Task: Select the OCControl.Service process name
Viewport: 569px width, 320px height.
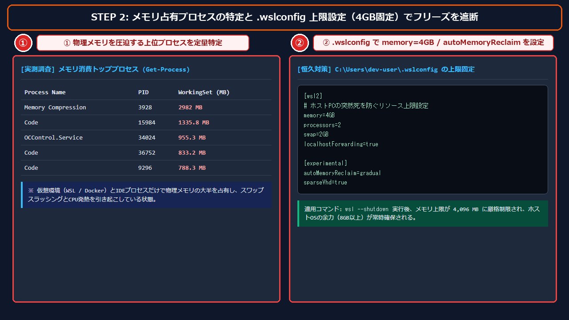Action: click(53, 138)
